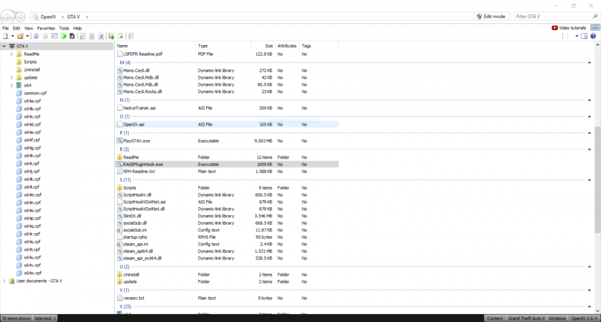601x322 pixels.
Task: Click the common.rpf archive icon in tree
Action: coord(19,93)
